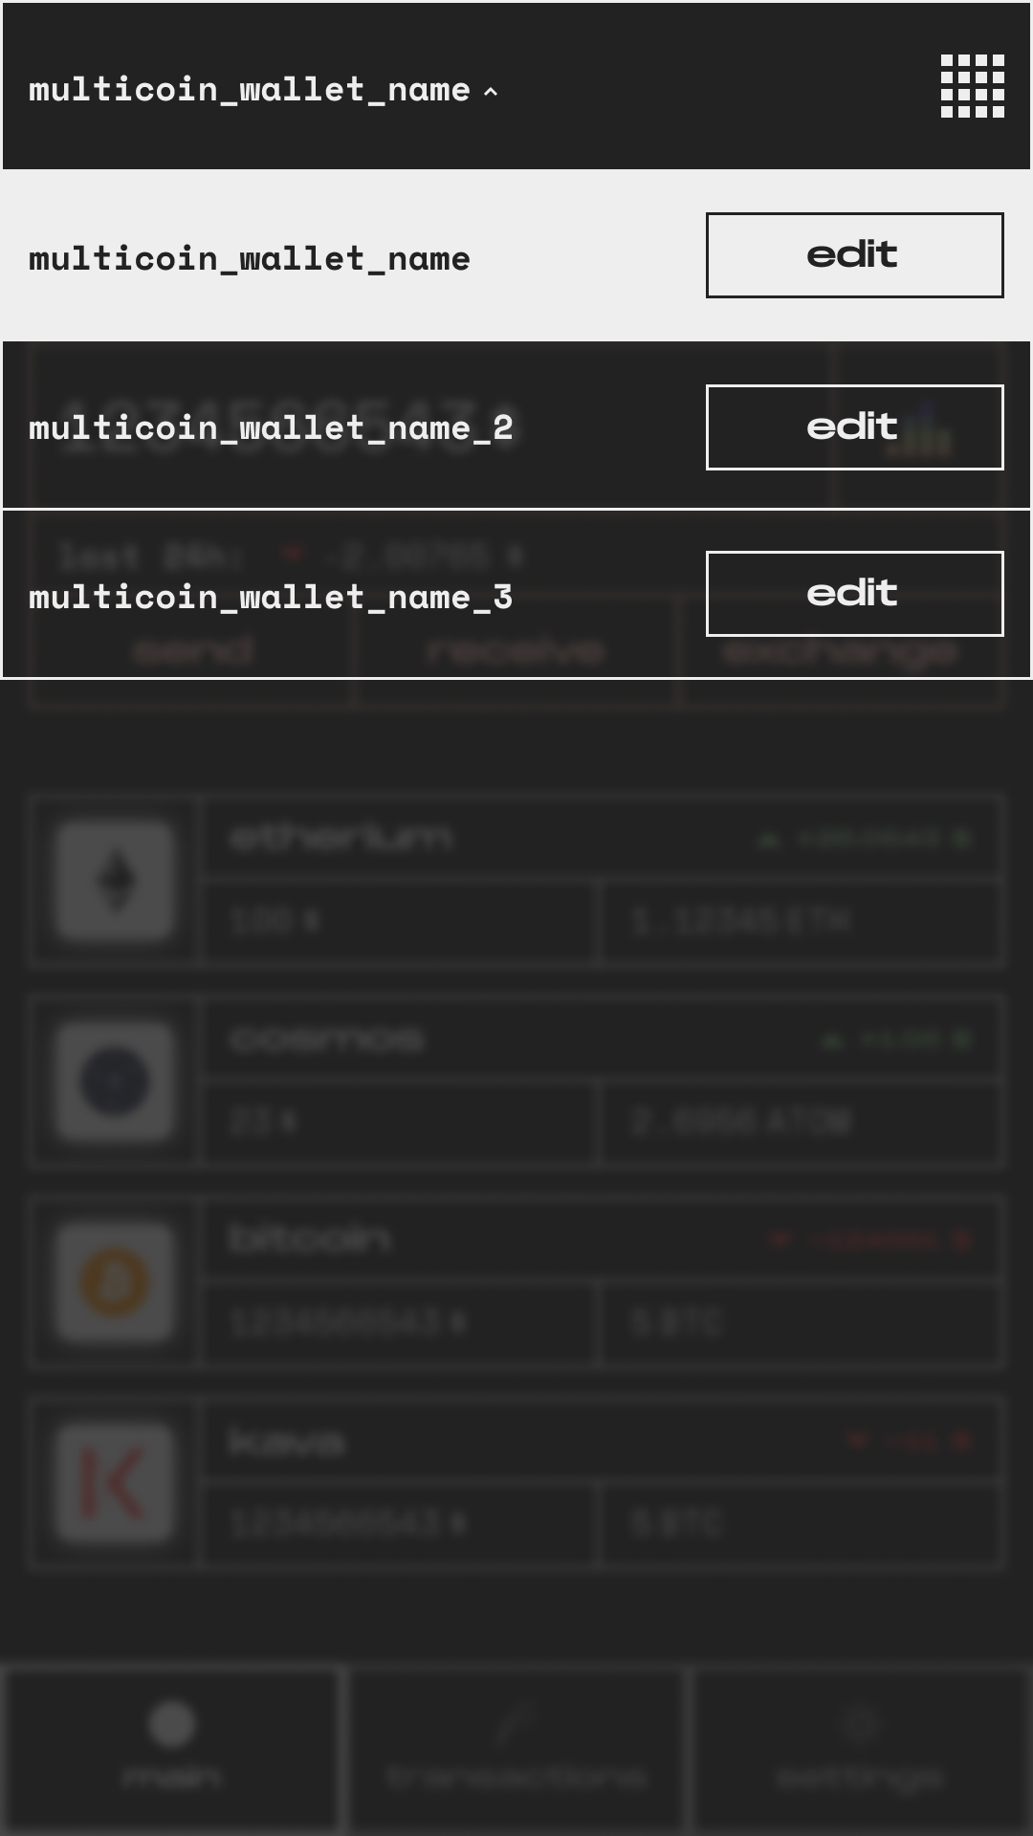
Task: Click the blurred Ethereum coin icon
Action: point(115,881)
